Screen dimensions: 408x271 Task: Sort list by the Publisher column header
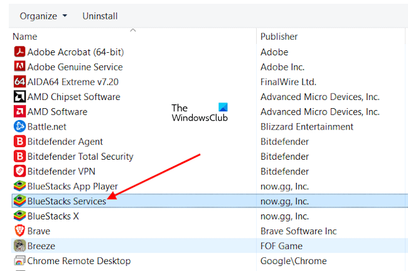point(279,36)
